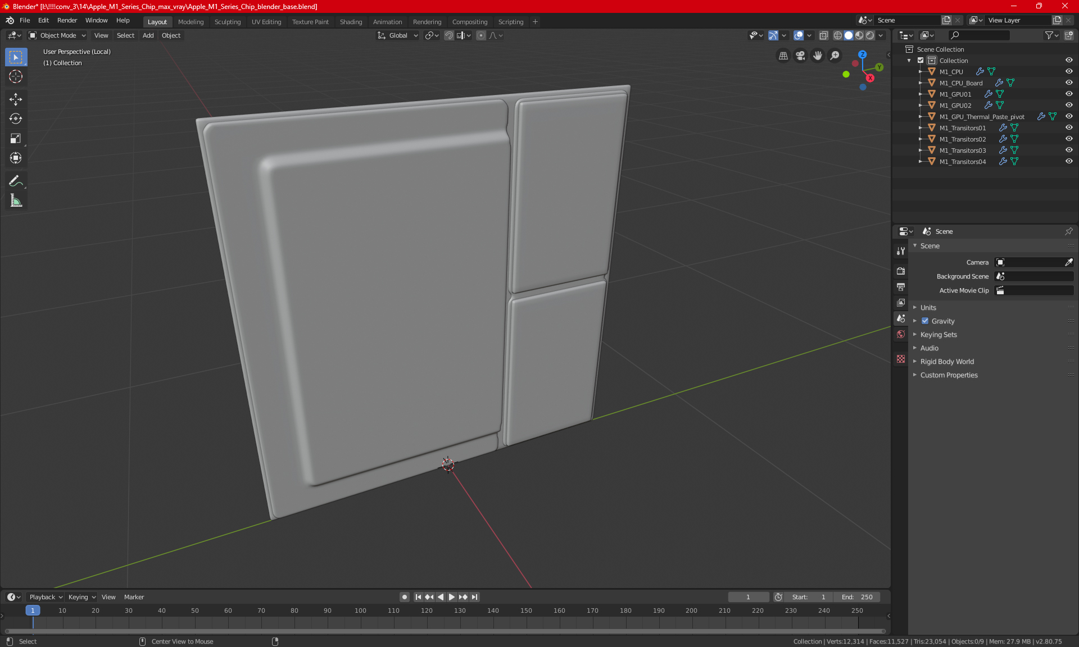Click the auto keying record button
Viewport: 1079px width, 647px height.
(404, 597)
